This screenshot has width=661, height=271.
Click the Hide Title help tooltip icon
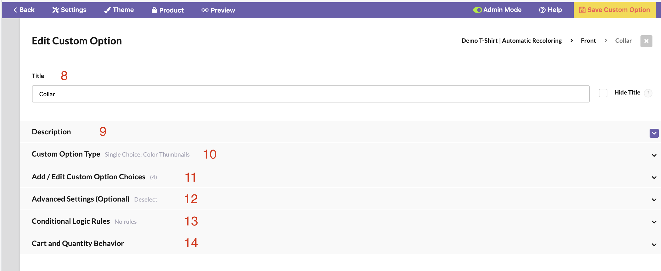(648, 93)
